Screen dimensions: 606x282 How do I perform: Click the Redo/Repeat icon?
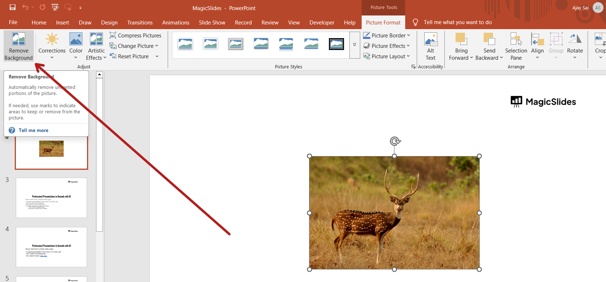point(42,7)
